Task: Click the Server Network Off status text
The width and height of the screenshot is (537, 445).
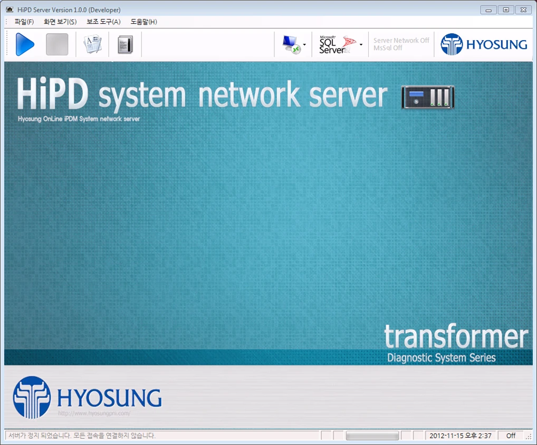Action: (x=401, y=41)
